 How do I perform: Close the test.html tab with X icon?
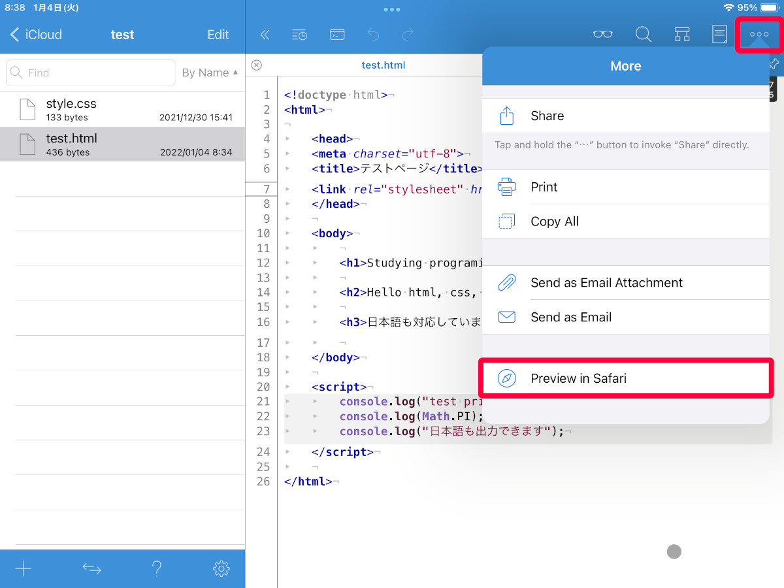tap(257, 65)
